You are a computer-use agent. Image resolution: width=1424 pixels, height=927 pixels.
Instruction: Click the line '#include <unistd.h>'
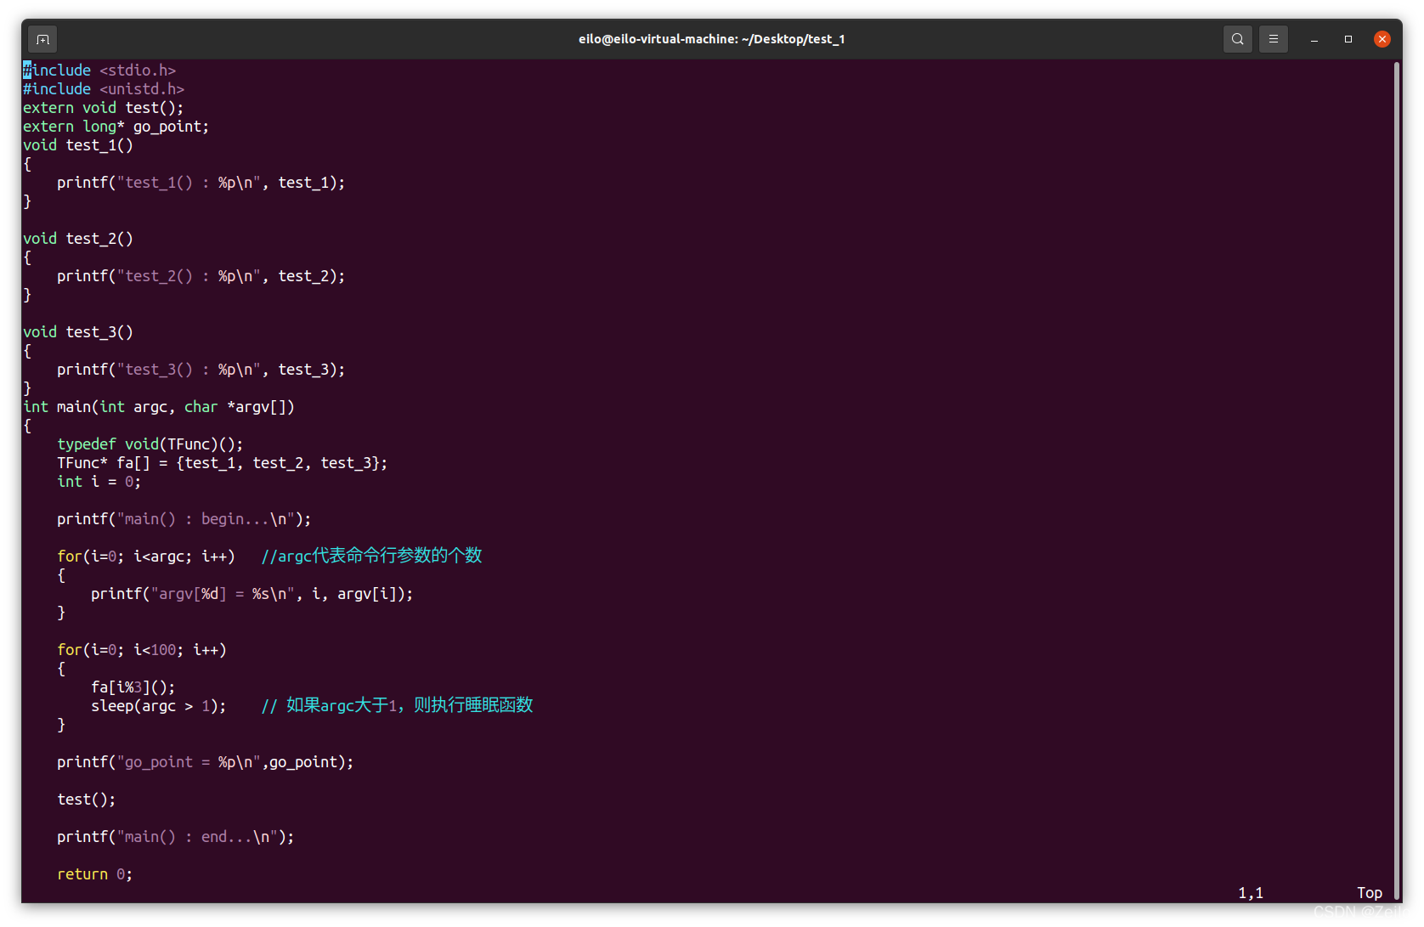[104, 89]
